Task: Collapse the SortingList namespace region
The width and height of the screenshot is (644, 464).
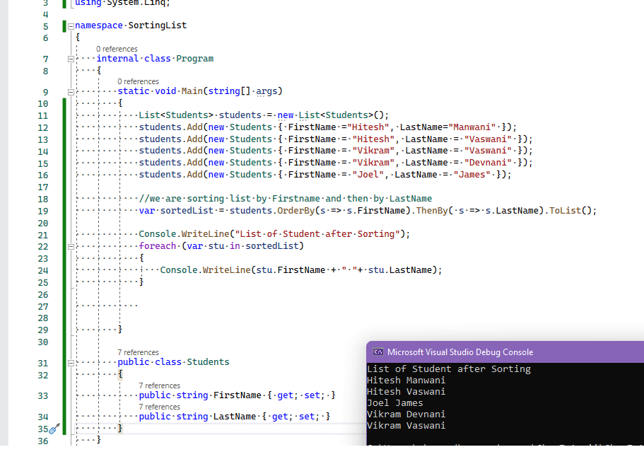Action: [x=70, y=25]
